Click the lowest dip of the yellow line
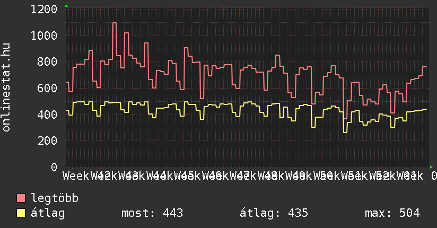 point(345,132)
